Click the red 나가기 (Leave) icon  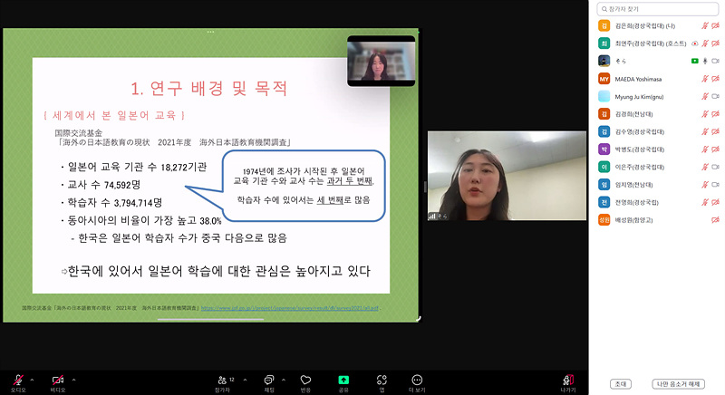click(x=568, y=380)
